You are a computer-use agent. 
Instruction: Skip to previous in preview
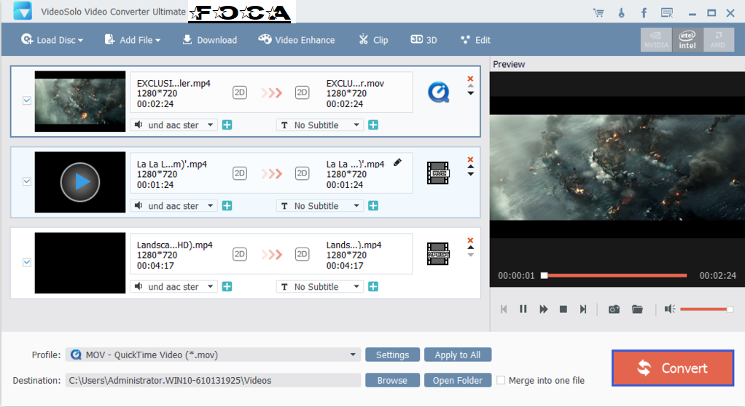504,309
